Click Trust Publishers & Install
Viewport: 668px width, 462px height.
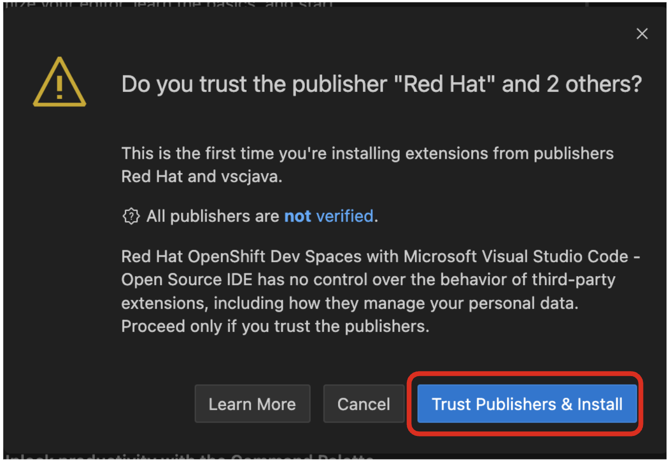(x=527, y=404)
